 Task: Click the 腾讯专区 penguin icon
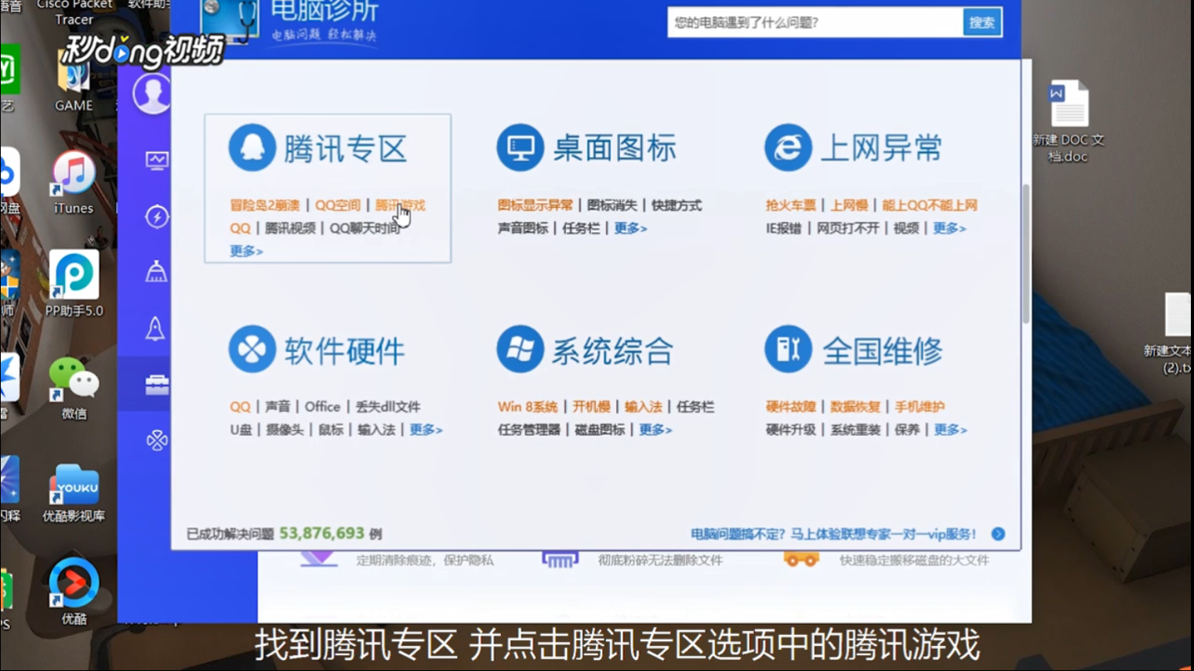[252, 147]
